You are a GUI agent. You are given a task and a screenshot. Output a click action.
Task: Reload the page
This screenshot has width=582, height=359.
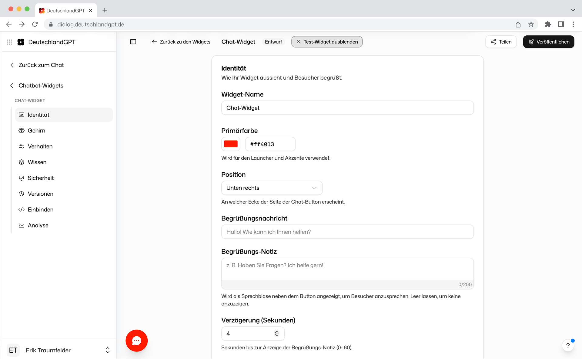tap(35, 24)
